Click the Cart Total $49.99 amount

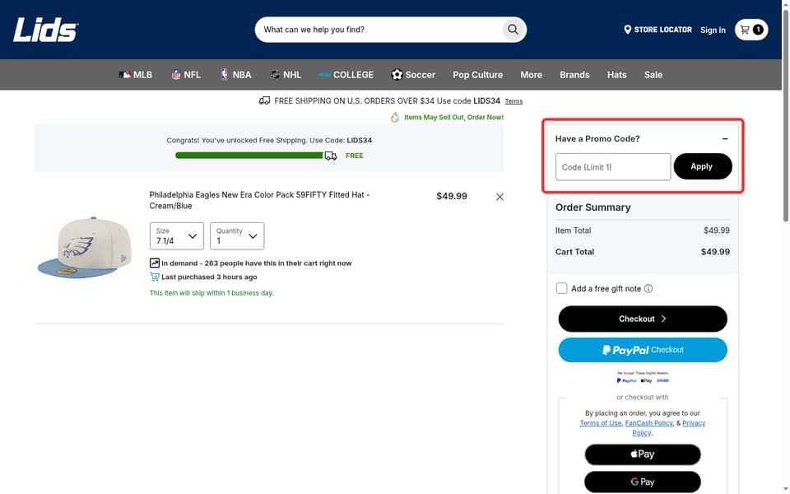[x=715, y=252]
